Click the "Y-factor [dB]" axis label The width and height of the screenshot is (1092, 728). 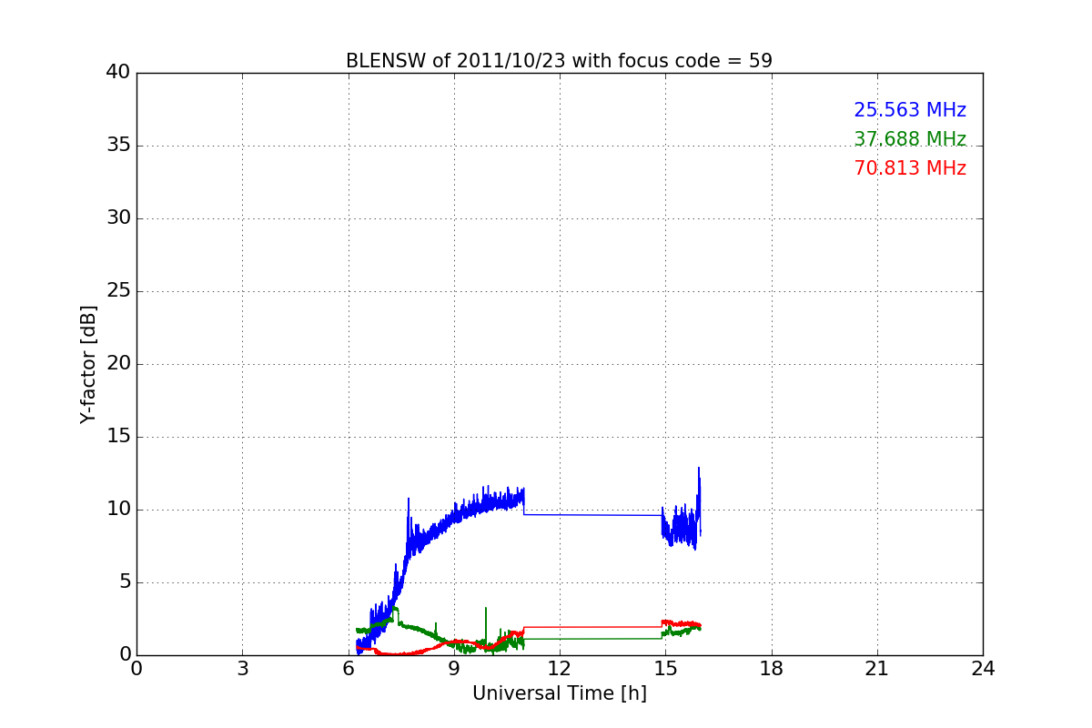point(88,364)
